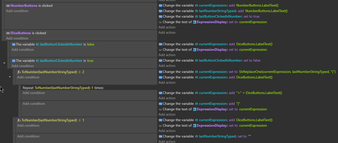Click the DiceButtons object icon in condition
338x143 pixels.
tap(8, 33)
